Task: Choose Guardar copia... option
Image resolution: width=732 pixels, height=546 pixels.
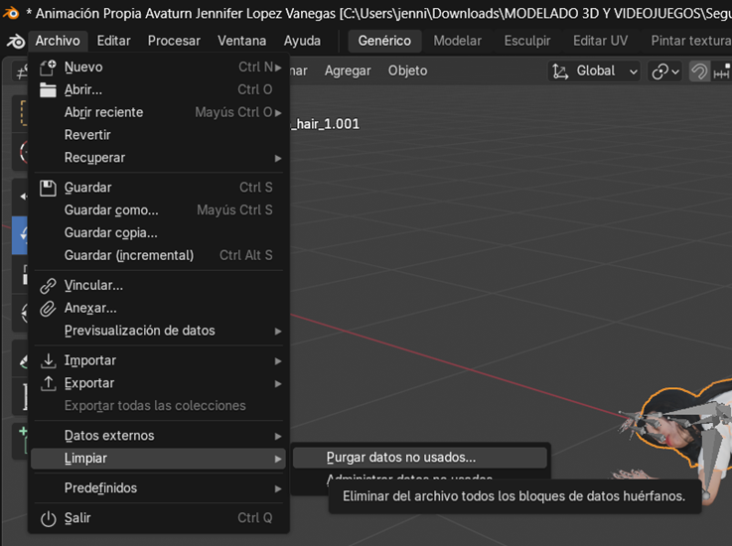Action: (159, 233)
